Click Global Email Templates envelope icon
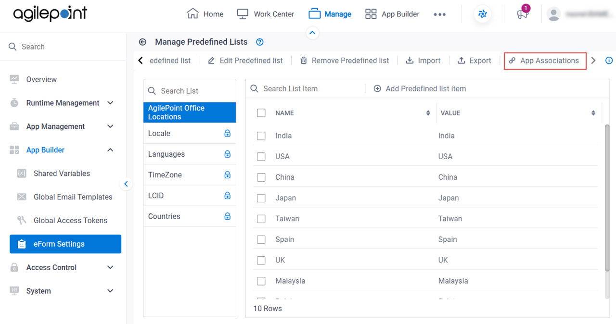This screenshot has width=616, height=324. tap(22, 197)
